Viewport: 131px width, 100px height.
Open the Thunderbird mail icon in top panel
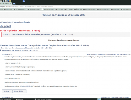(x=8, y=1)
